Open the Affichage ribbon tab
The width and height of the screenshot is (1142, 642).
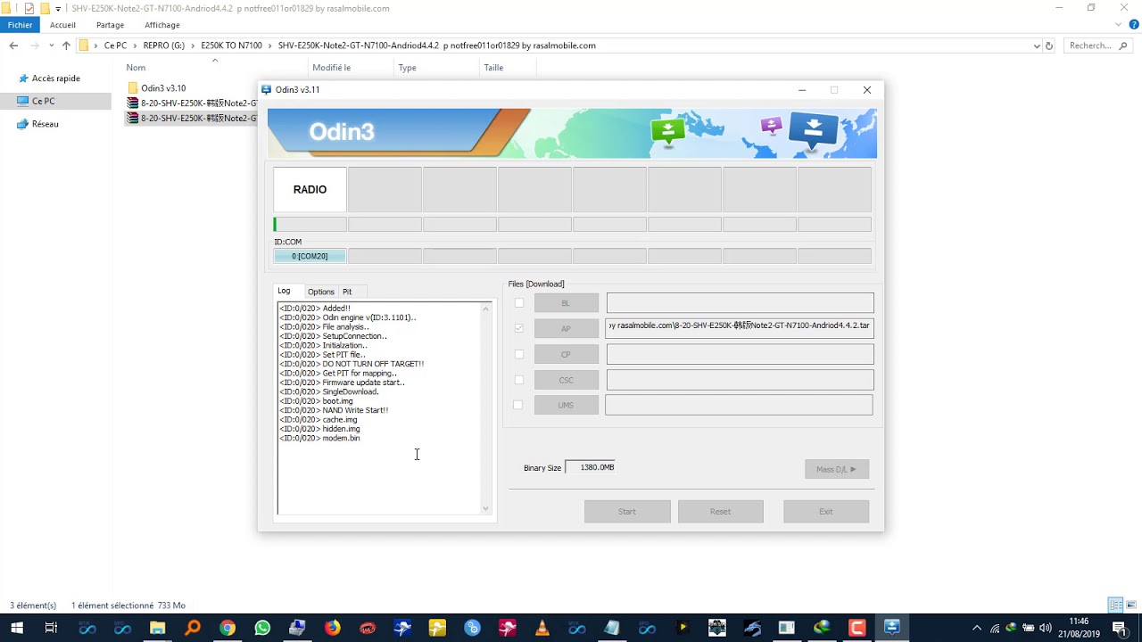161,25
